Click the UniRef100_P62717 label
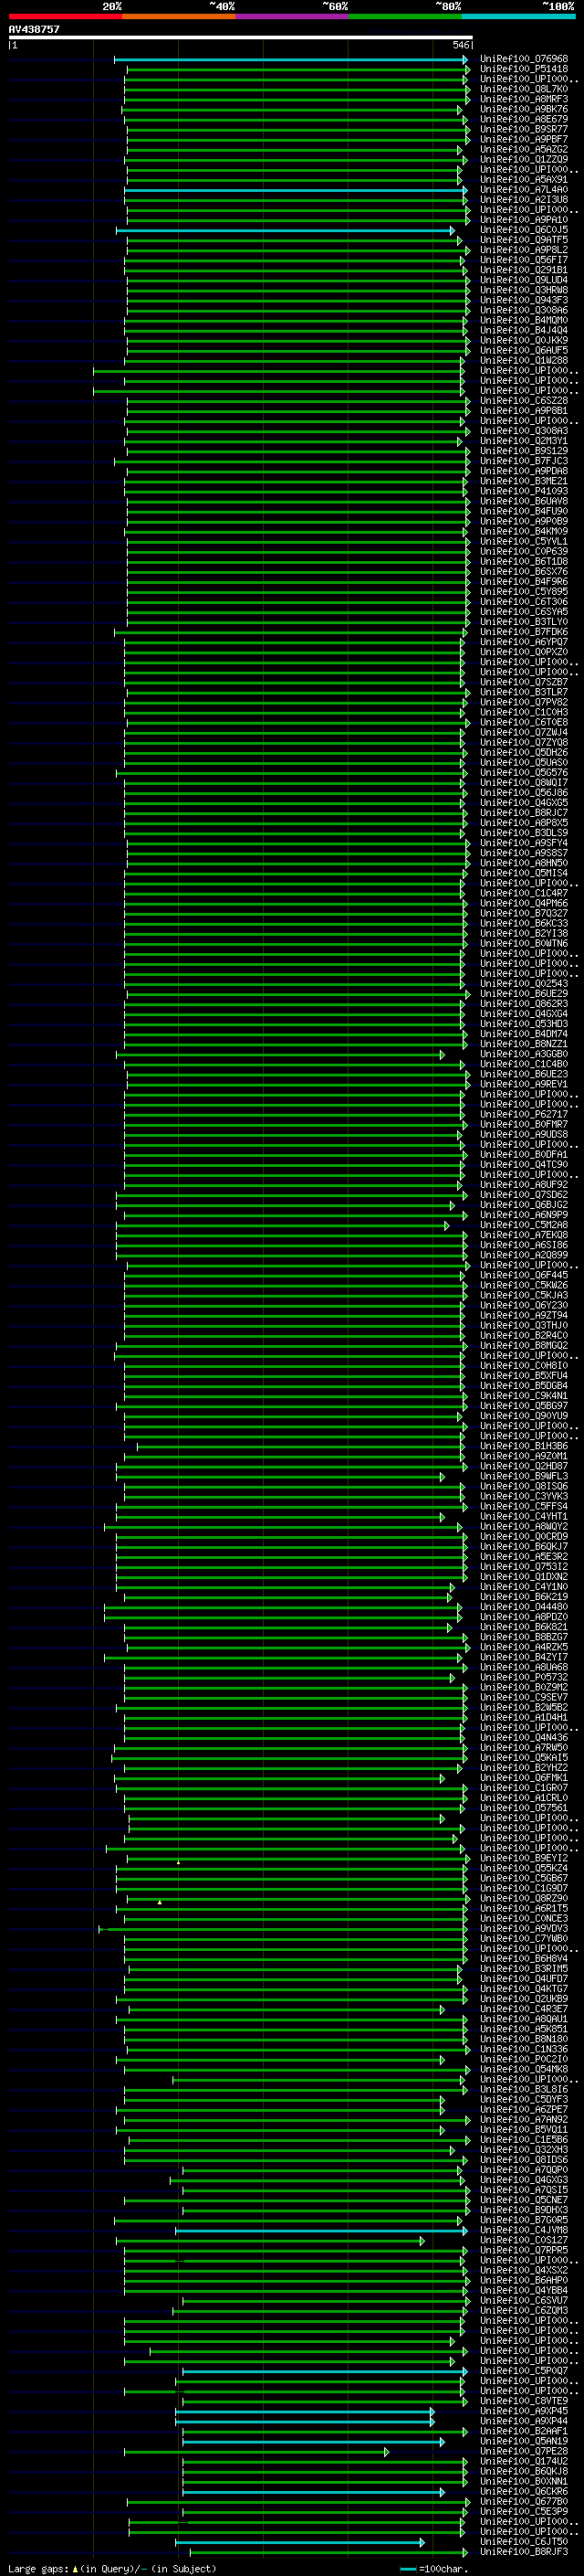This screenshot has width=584, height=2576. point(523,1114)
